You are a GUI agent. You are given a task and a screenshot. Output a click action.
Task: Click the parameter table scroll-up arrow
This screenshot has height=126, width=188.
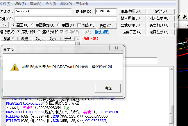[x=78, y=39]
